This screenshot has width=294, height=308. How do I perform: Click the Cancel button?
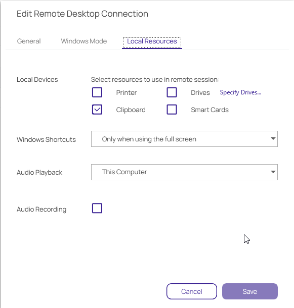pyautogui.click(x=192, y=291)
